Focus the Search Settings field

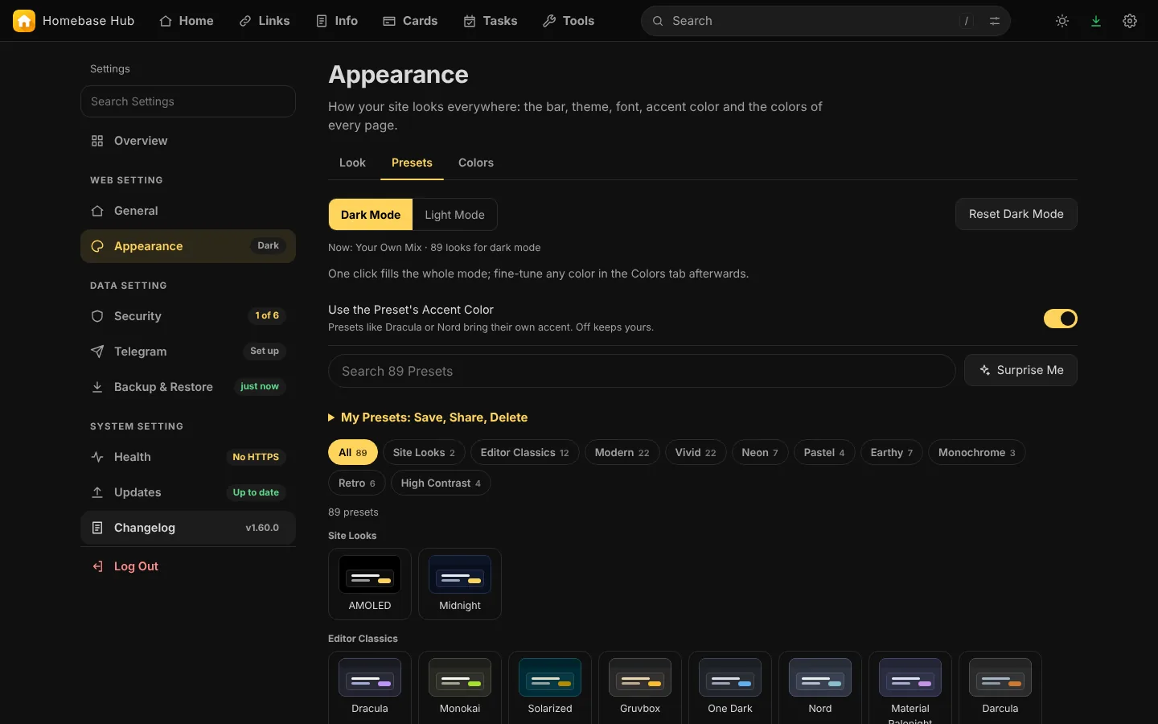(188, 101)
